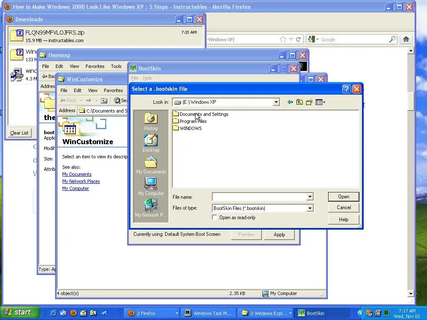Screen dimensions: 427x320
Task: Open the My Computer link
Action: pos(75,188)
